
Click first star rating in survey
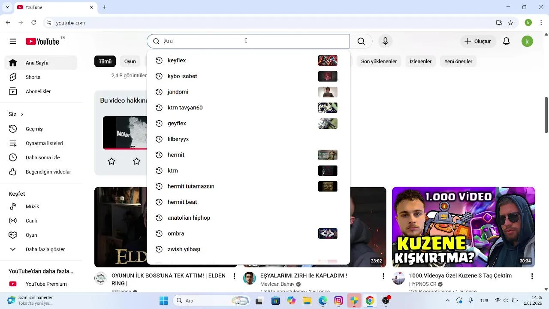112,161
